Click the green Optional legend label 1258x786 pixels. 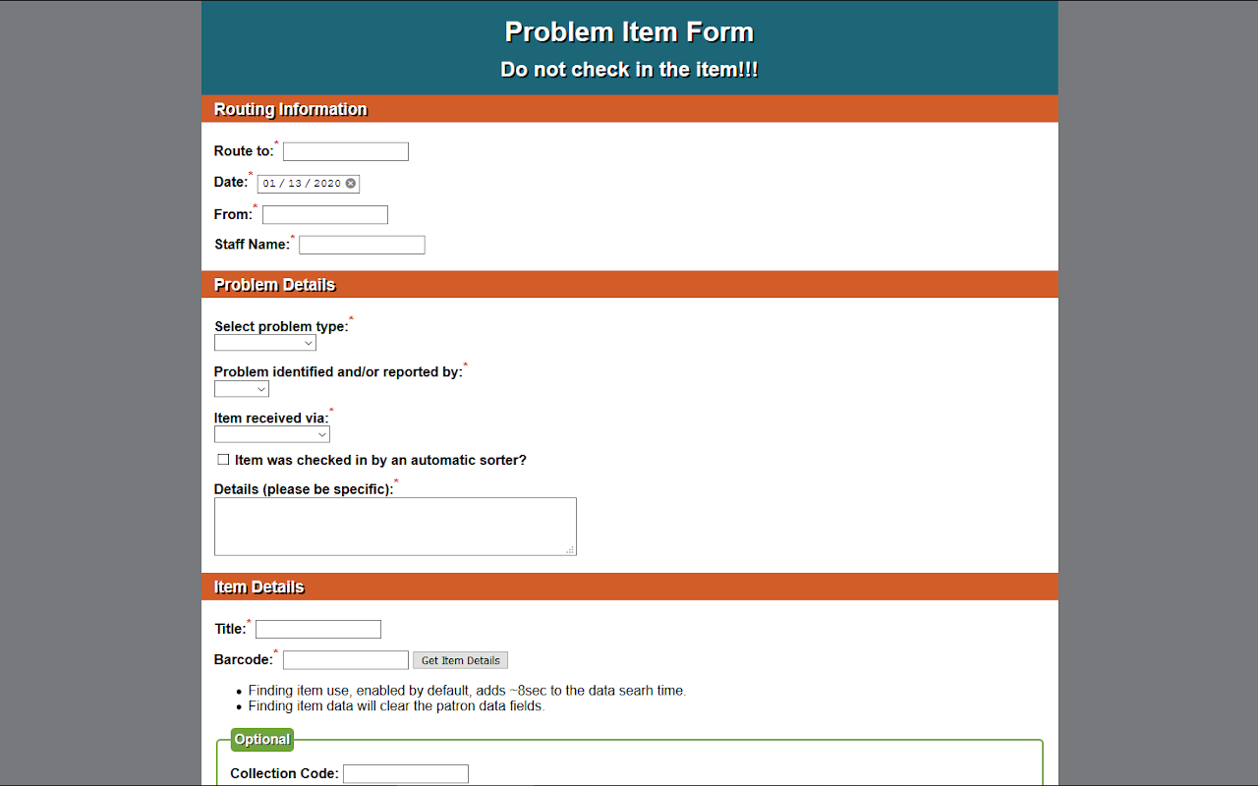click(x=262, y=740)
